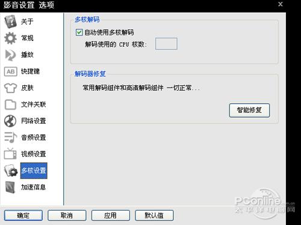Click the 常规 gear icon

[10, 38]
